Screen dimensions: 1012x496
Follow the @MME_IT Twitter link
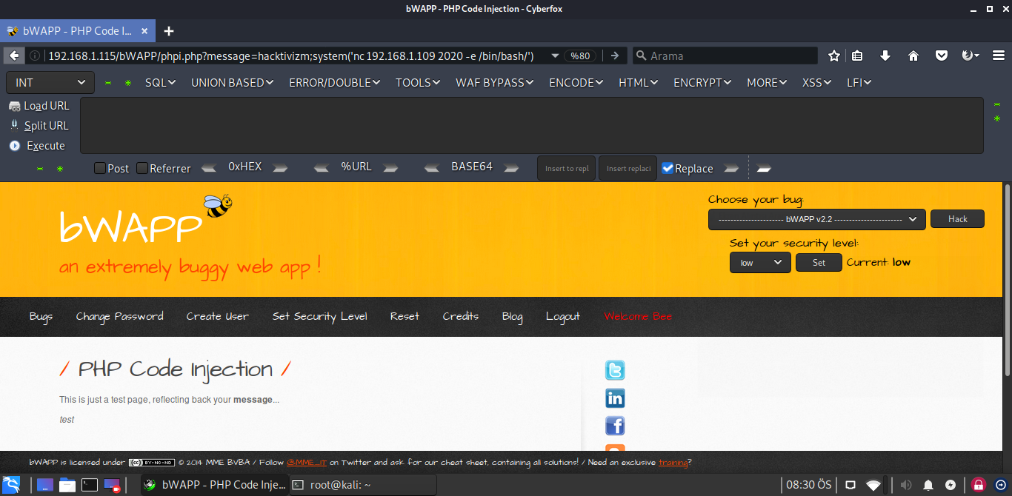coord(306,463)
